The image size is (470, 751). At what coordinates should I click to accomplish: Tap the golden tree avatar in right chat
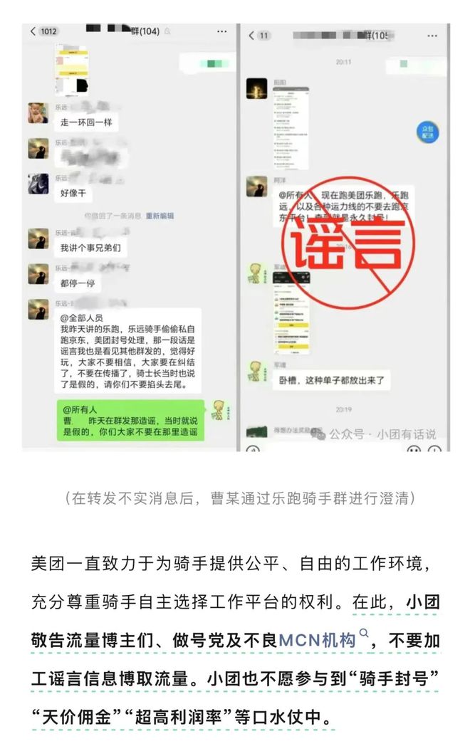click(257, 89)
